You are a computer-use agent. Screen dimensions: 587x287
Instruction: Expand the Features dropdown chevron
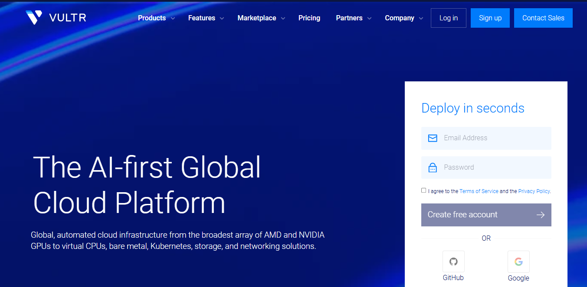tap(222, 19)
